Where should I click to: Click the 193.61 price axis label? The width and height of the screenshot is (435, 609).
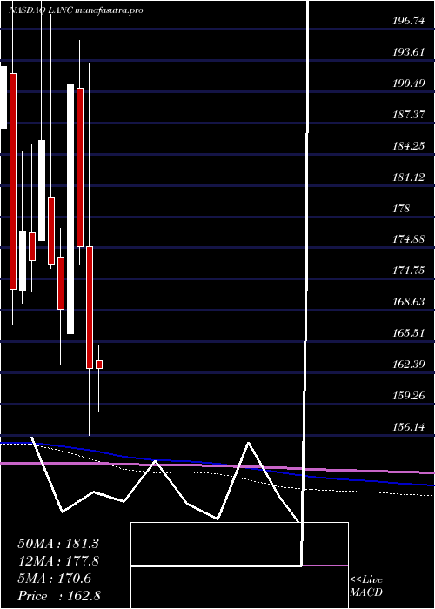pyautogui.click(x=409, y=52)
